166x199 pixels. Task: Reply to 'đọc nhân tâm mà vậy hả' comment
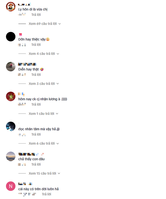pyautogui.click(x=36, y=134)
